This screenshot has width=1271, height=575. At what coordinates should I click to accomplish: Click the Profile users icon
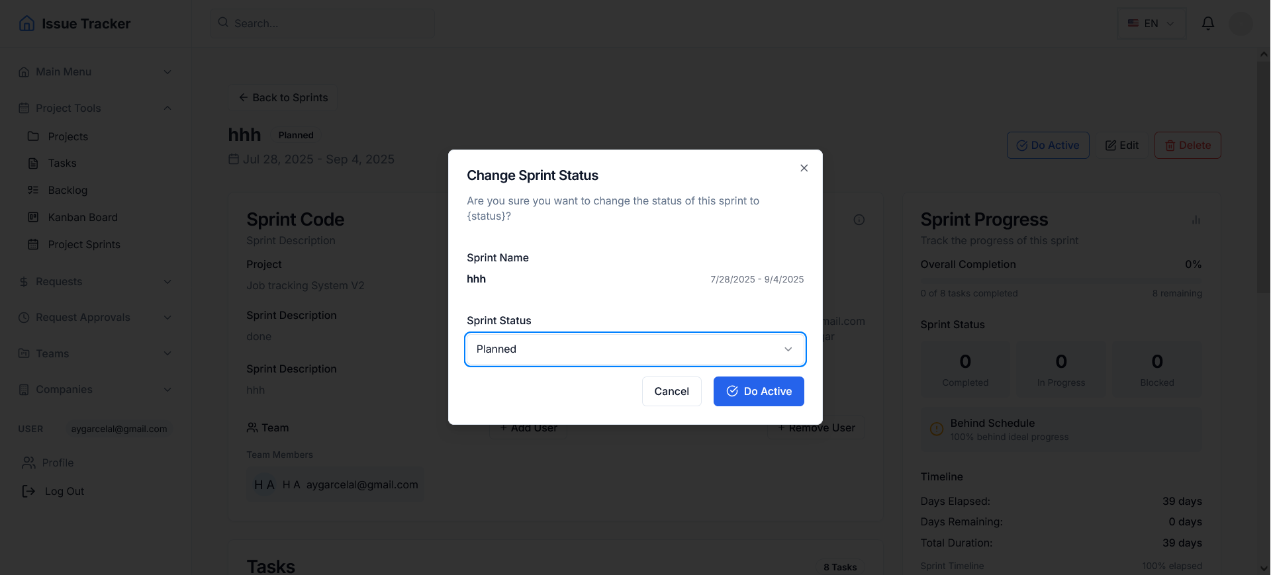[x=28, y=463]
